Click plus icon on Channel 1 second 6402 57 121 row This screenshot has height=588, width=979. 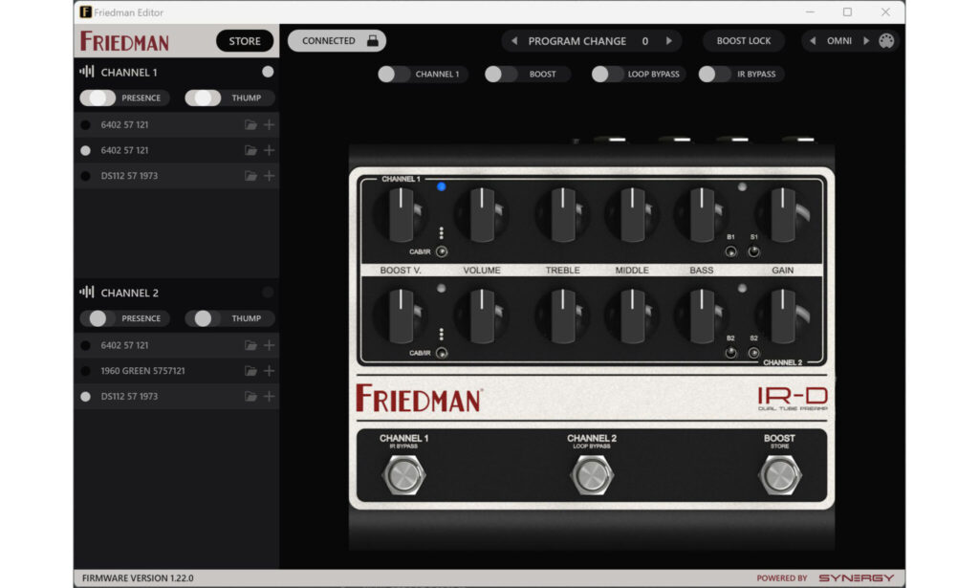[x=269, y=150]
